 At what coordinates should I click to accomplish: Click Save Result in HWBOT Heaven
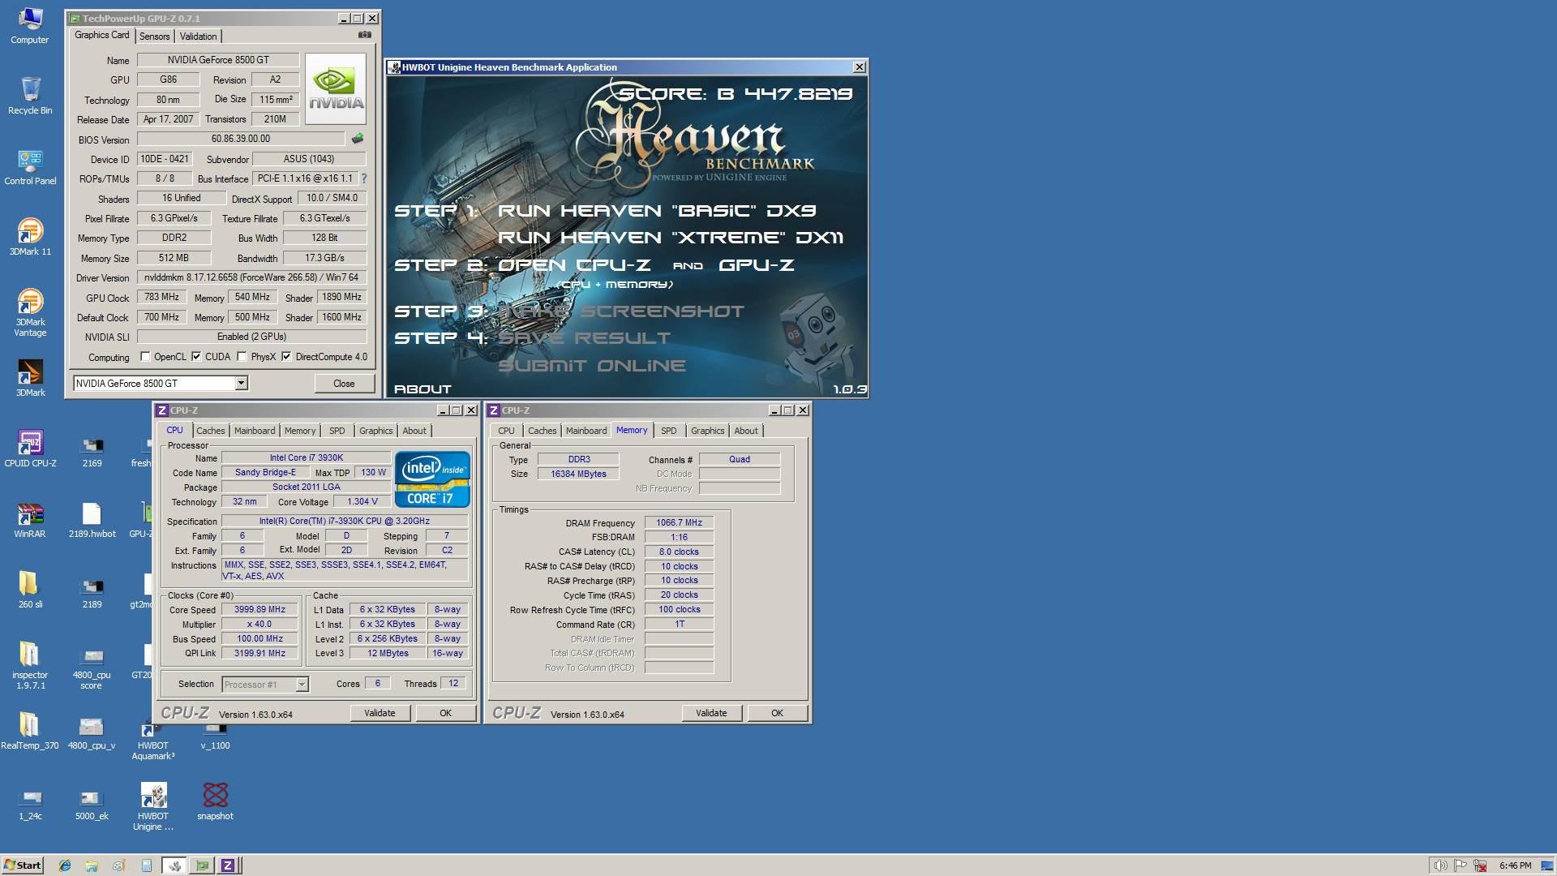(584, 338)
